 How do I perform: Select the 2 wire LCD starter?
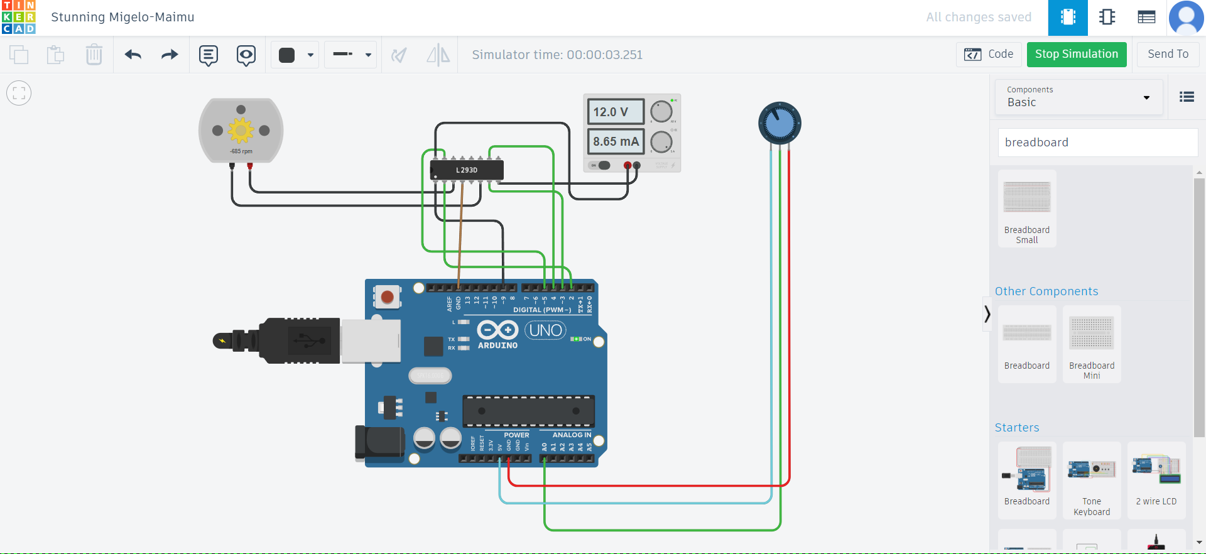pos(1156,480)
